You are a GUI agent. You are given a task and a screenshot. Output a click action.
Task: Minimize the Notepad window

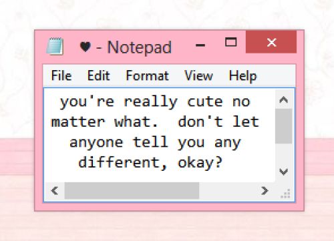(x=200, y=45)
